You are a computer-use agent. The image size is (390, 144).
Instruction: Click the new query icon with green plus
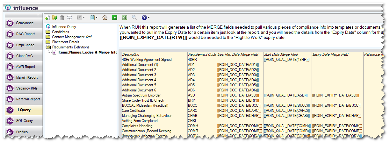[x=47, y=18]
